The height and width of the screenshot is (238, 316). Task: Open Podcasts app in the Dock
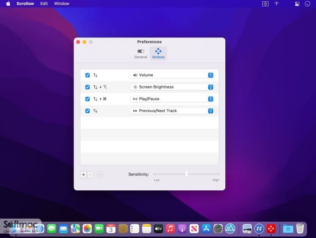point(182,229)
